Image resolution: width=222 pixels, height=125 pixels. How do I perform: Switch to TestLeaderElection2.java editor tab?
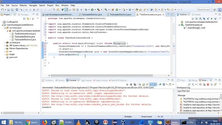click(x=120, y=15)
